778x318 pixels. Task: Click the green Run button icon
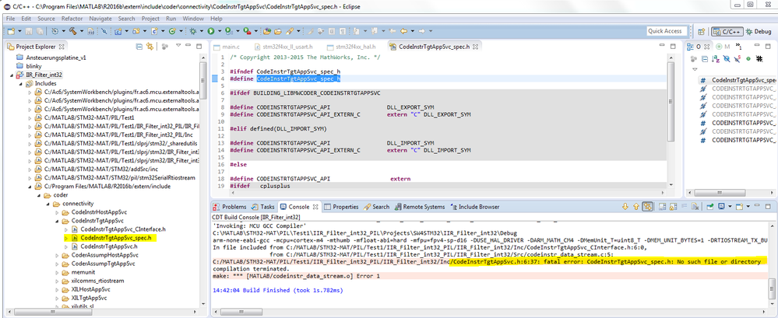210,31
